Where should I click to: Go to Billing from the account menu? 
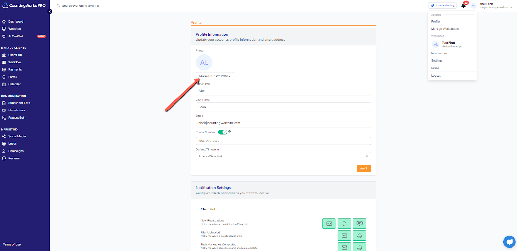click(x=435, y=68)
